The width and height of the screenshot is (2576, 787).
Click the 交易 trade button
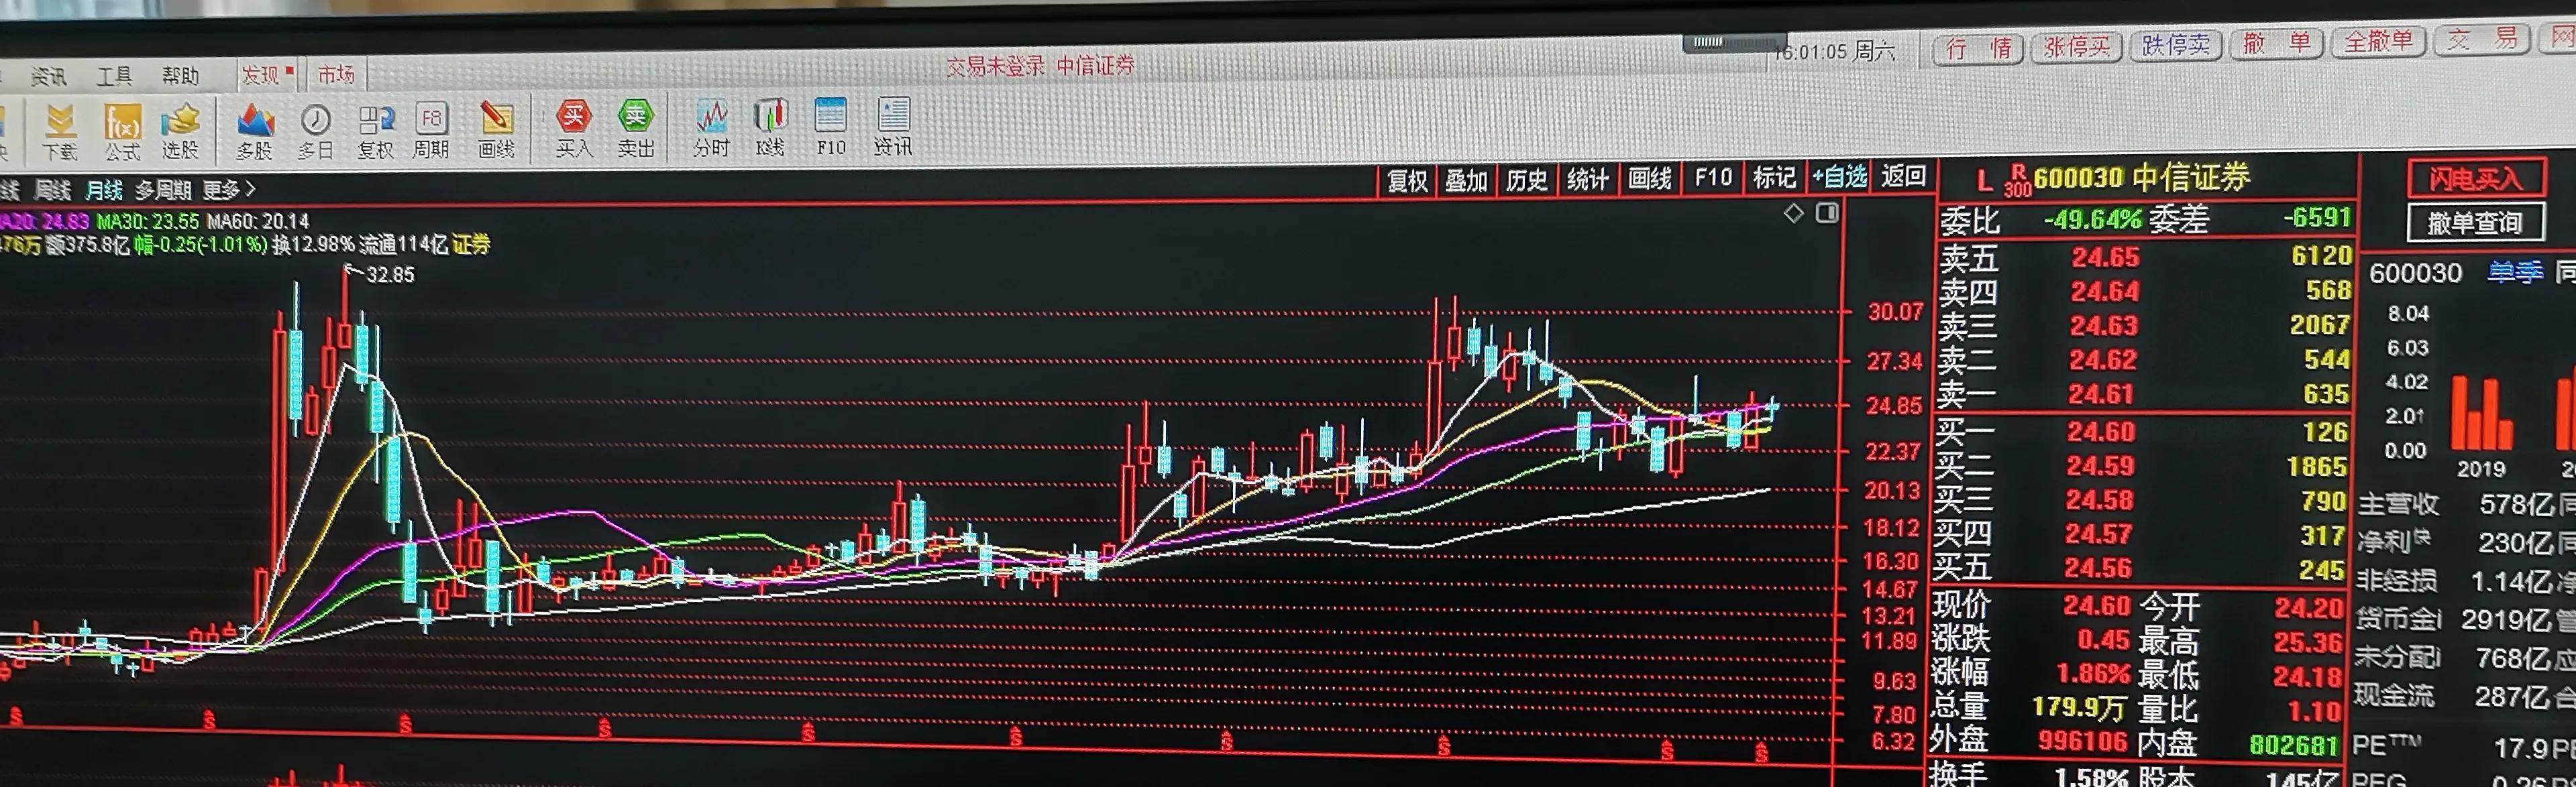[x=2482, y=39]
